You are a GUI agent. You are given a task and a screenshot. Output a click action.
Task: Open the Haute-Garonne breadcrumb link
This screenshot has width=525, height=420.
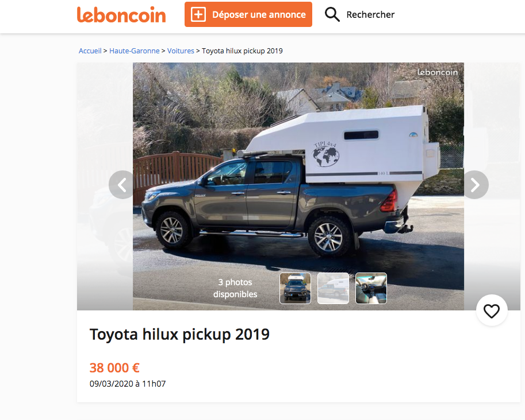(135, 51)
